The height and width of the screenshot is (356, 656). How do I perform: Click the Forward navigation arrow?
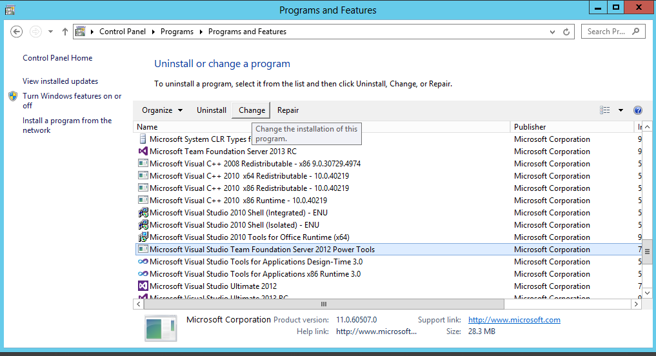tap(35, 32)
